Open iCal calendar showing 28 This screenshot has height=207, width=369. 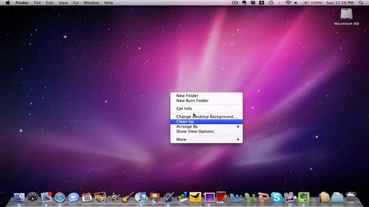(x=86, y=197)
